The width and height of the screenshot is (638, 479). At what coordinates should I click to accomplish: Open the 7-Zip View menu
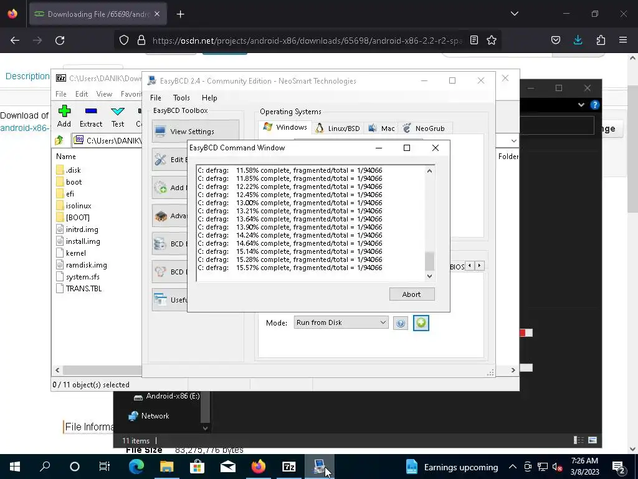pyautogui.click(x=104, y=94)
